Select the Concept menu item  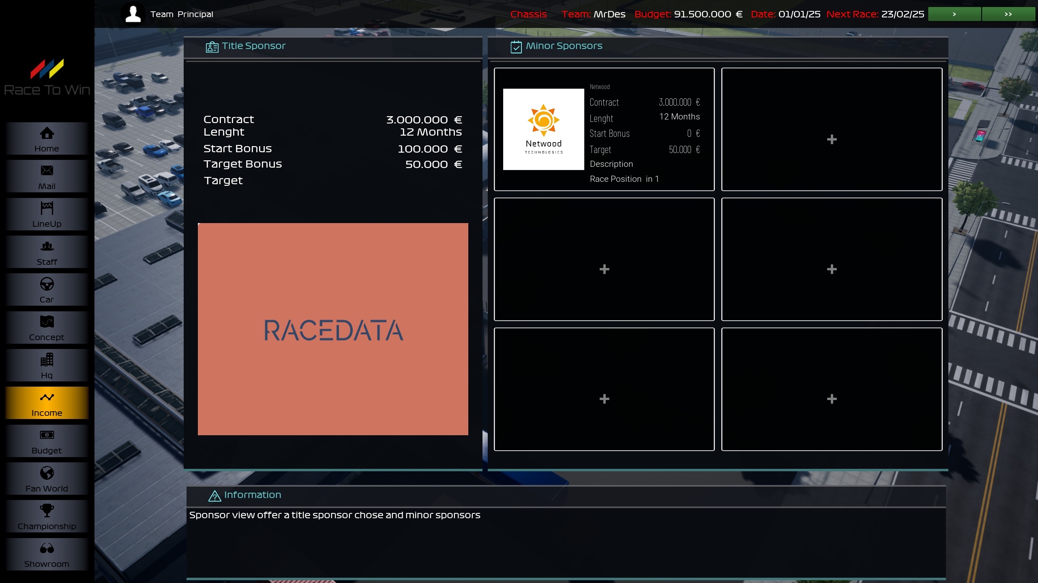tap(47, 328)
